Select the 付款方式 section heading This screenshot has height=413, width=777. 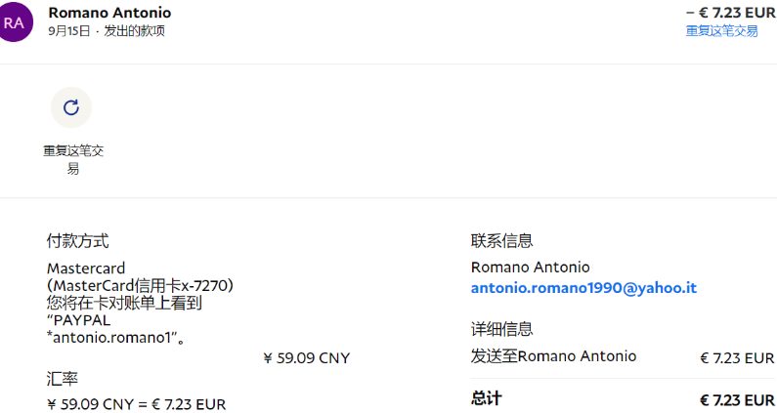(77, 240)
